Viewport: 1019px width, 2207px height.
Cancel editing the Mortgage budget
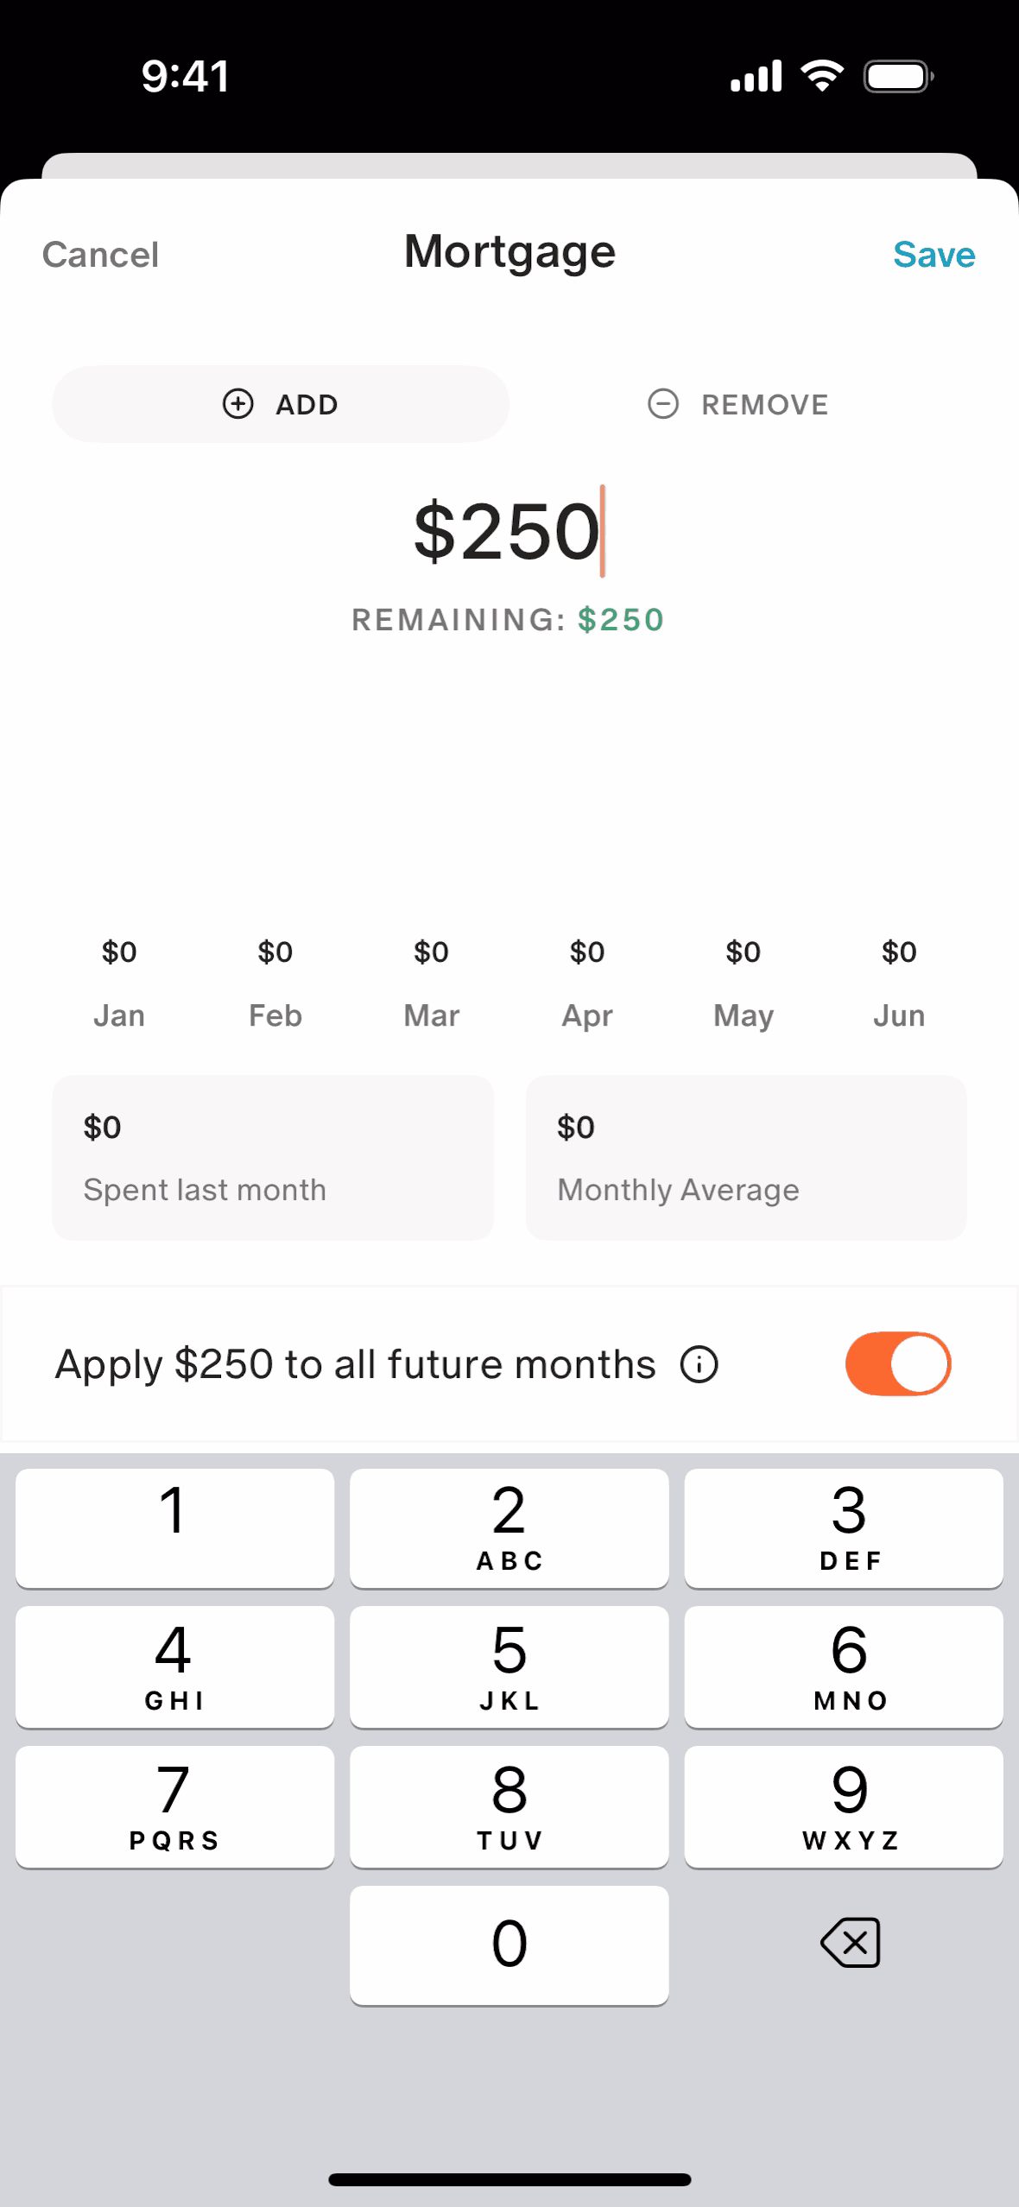coord(100,255)
